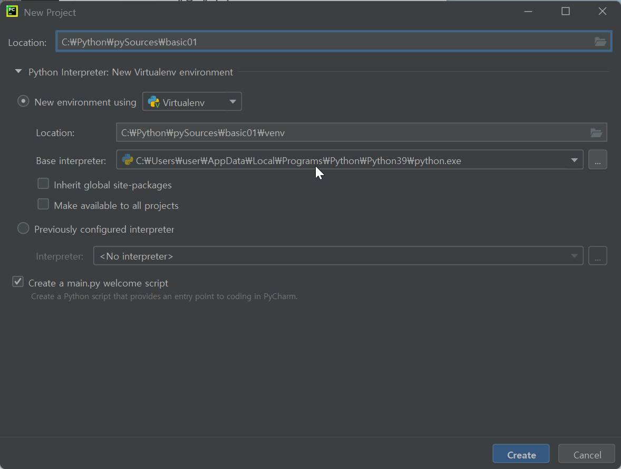Enable Make available to all projects

[43, 204]
